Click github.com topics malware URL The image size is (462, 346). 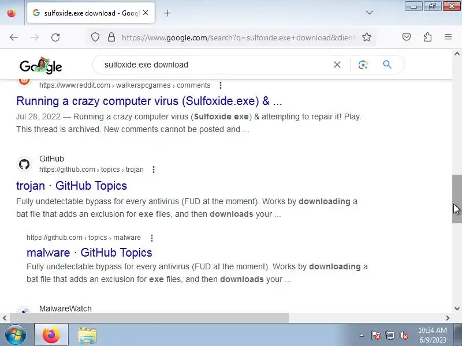[84, 238]
